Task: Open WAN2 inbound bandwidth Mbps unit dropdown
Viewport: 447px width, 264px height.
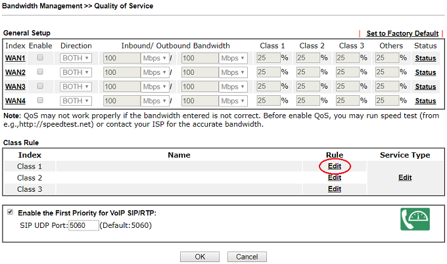Action: (x=155, y=72)
